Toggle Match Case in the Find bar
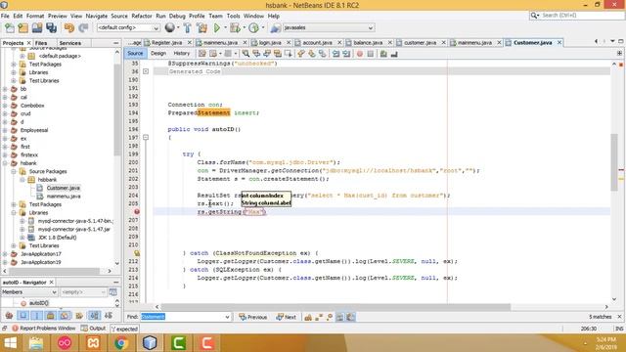The height and width of the screenshot is (352, 626). click(308, 317)
